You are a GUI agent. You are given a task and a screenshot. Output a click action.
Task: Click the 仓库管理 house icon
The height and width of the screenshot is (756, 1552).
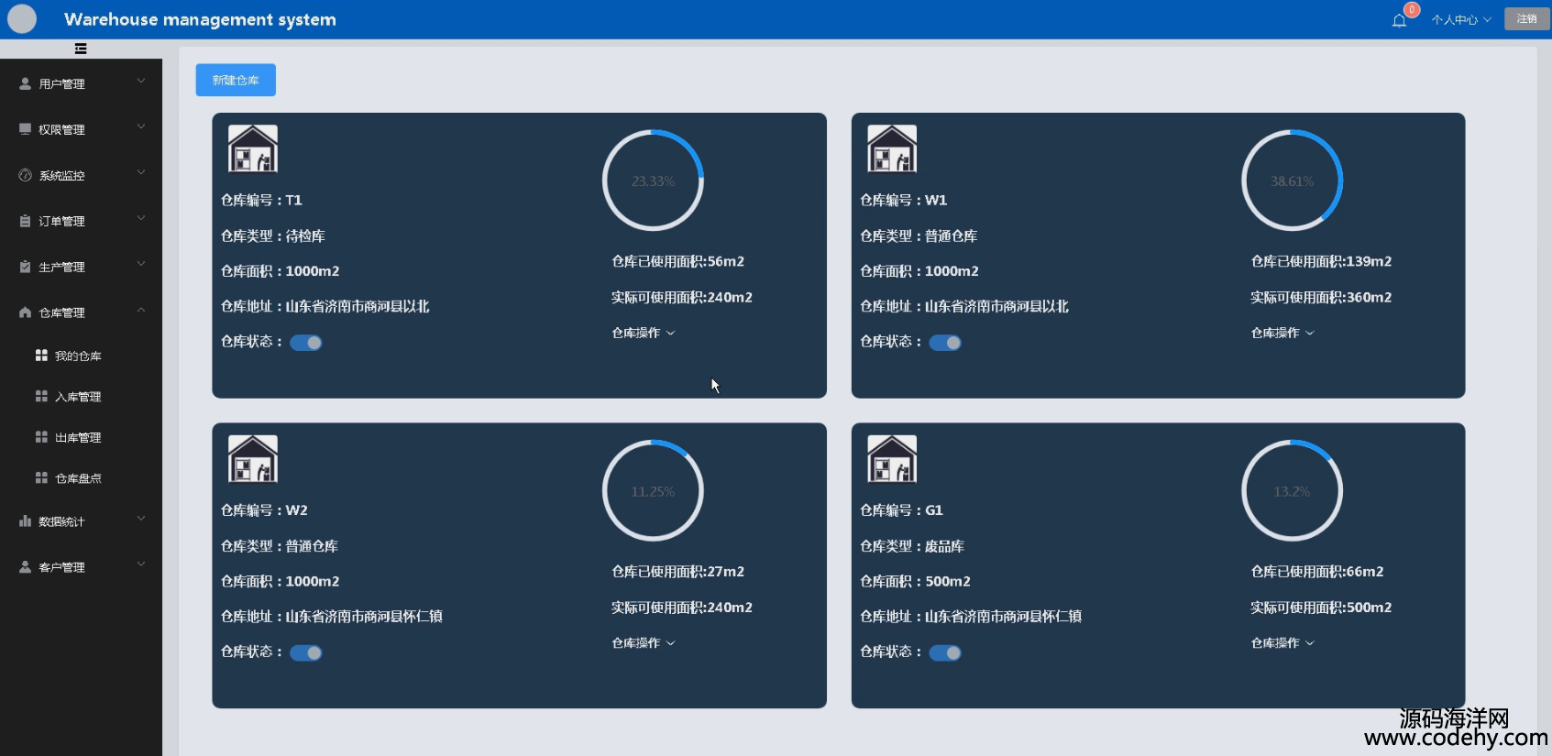click(x=25, y=312)
